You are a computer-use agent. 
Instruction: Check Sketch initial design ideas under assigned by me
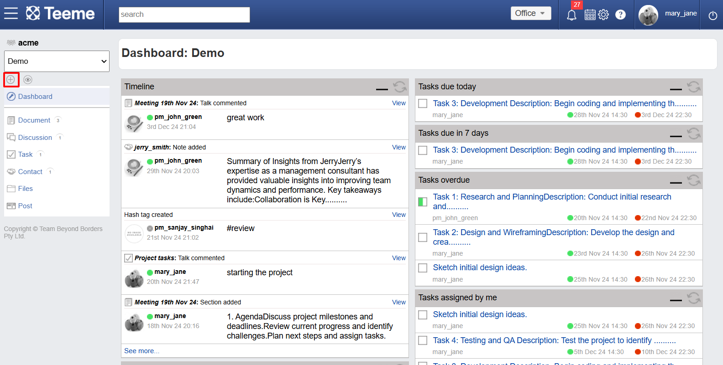[x=423, y=315]
